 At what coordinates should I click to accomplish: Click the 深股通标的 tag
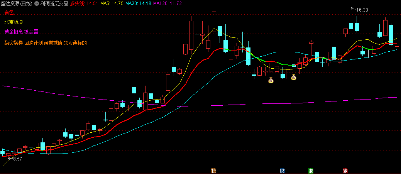[x=75, y=43]
